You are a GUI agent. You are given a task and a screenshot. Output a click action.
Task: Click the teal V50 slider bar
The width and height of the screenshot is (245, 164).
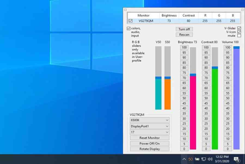tap(158, 78)
